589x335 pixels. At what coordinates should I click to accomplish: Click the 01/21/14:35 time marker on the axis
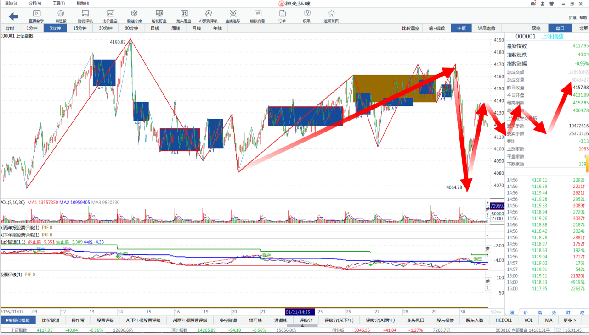(x=300, y=311)
